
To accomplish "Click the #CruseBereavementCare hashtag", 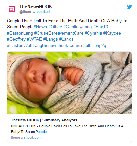I will click(x=59, y=33).
